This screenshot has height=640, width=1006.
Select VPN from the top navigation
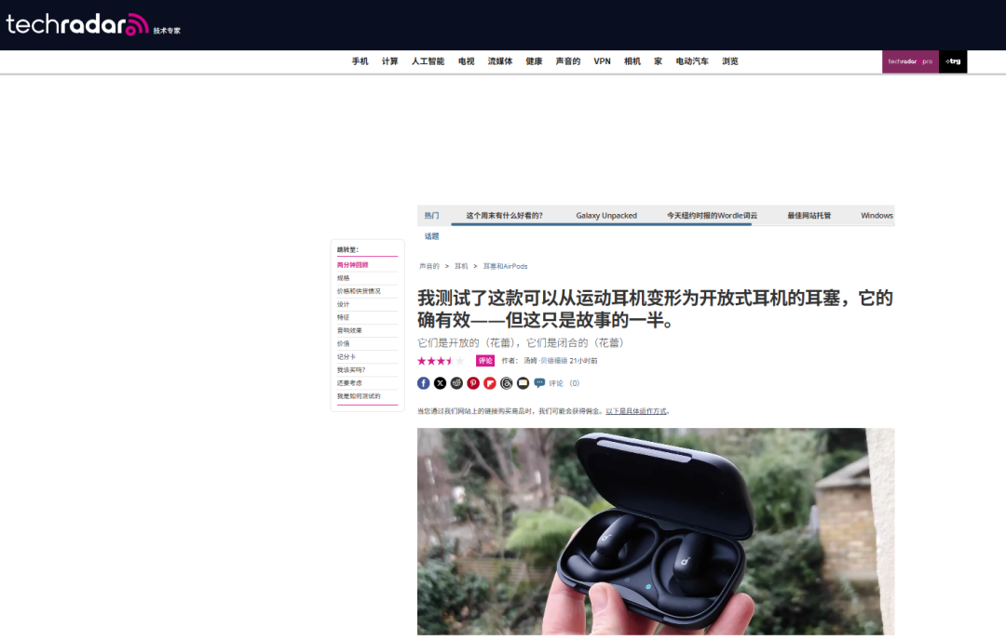601,60
